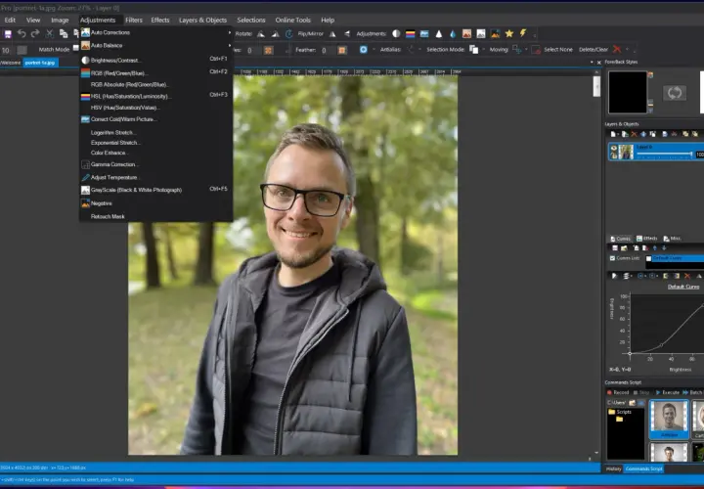Screen dimensions: 704x489
Task: Click the new layer icon in Layers panel
Action: (613, 134)
